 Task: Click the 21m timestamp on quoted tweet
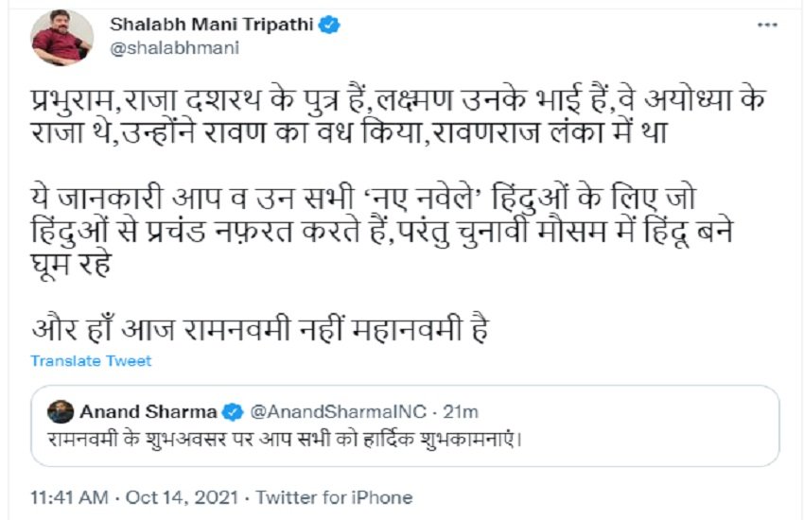pos(463,412)
